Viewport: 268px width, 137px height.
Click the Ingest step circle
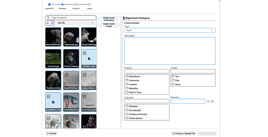pos(89,4)
